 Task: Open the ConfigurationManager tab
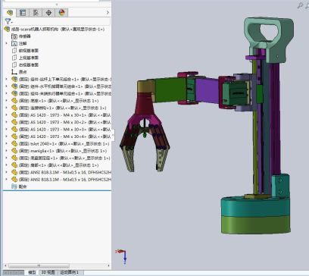point(36,13)
